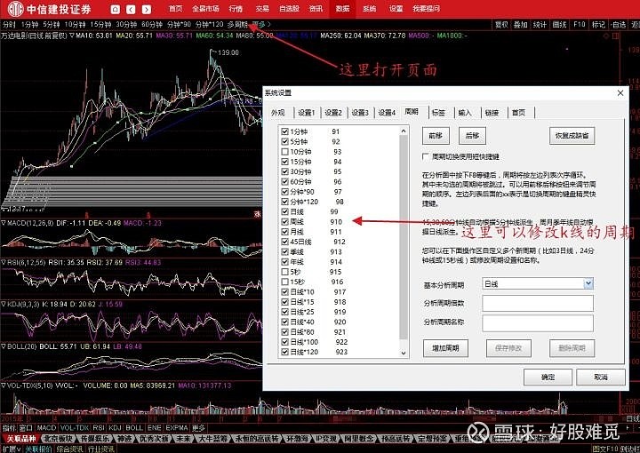Toggle the 日线 period checkbox
640x453 pixels.
(x=285, y=211)
